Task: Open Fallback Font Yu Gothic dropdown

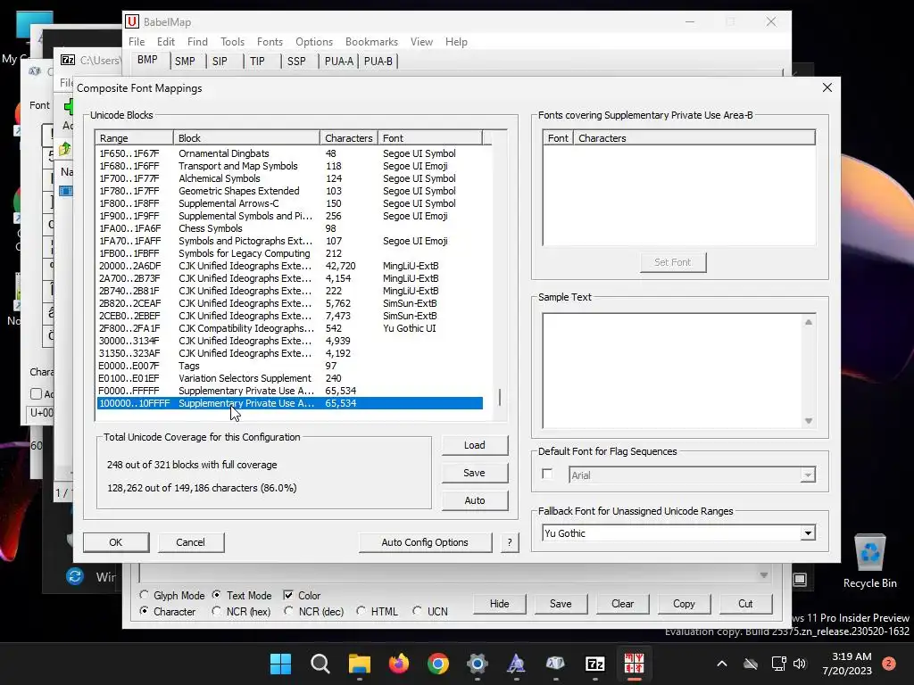Action: click(807, 533)
